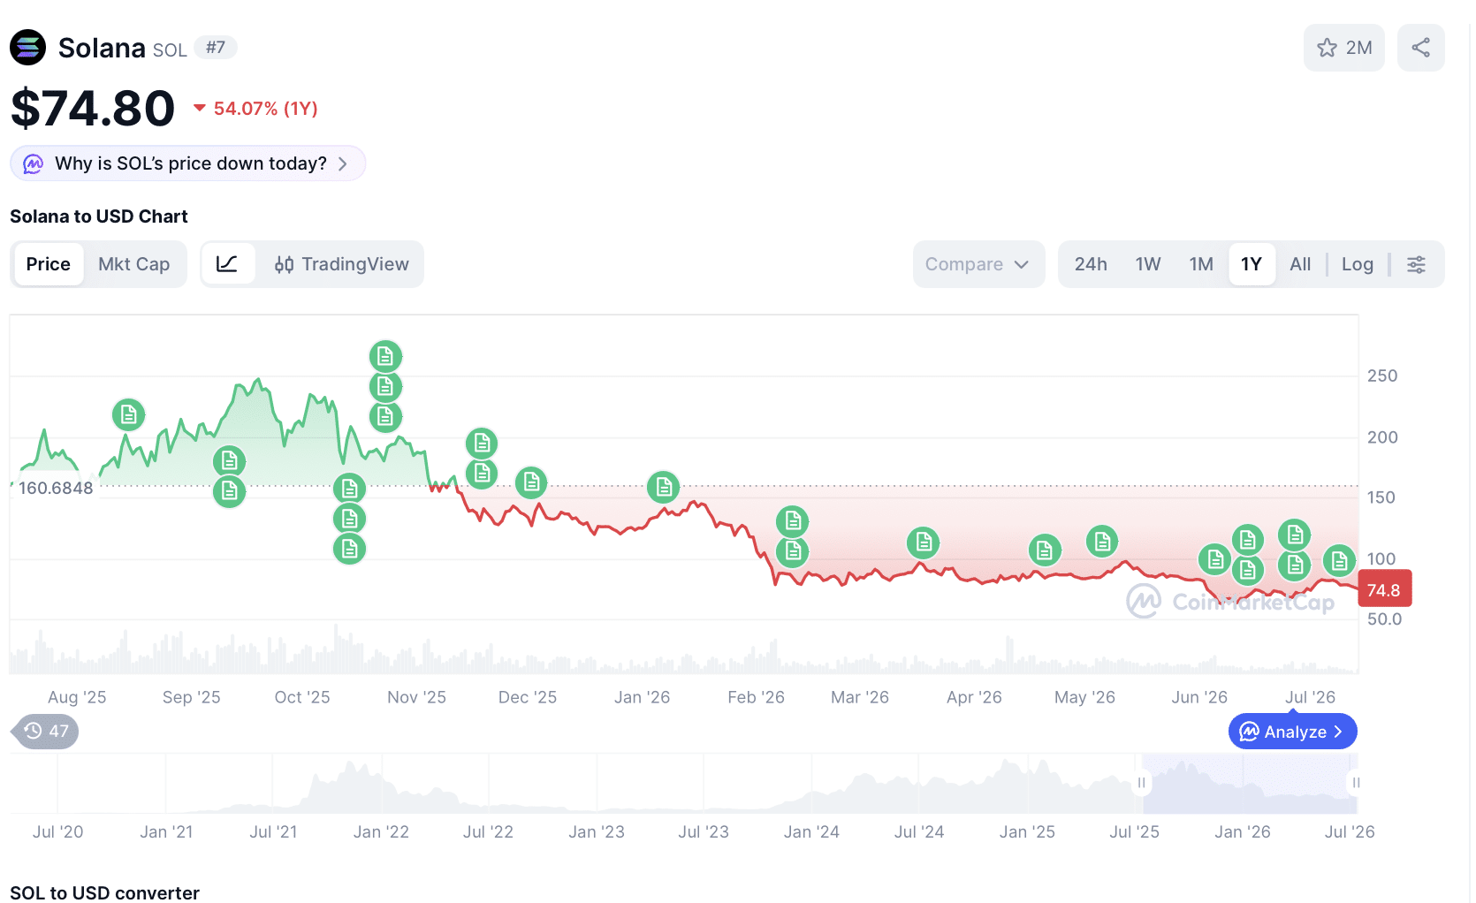Open chart settings sliders icon
The image size is (1476, 903).
(x=1416, y=264)
